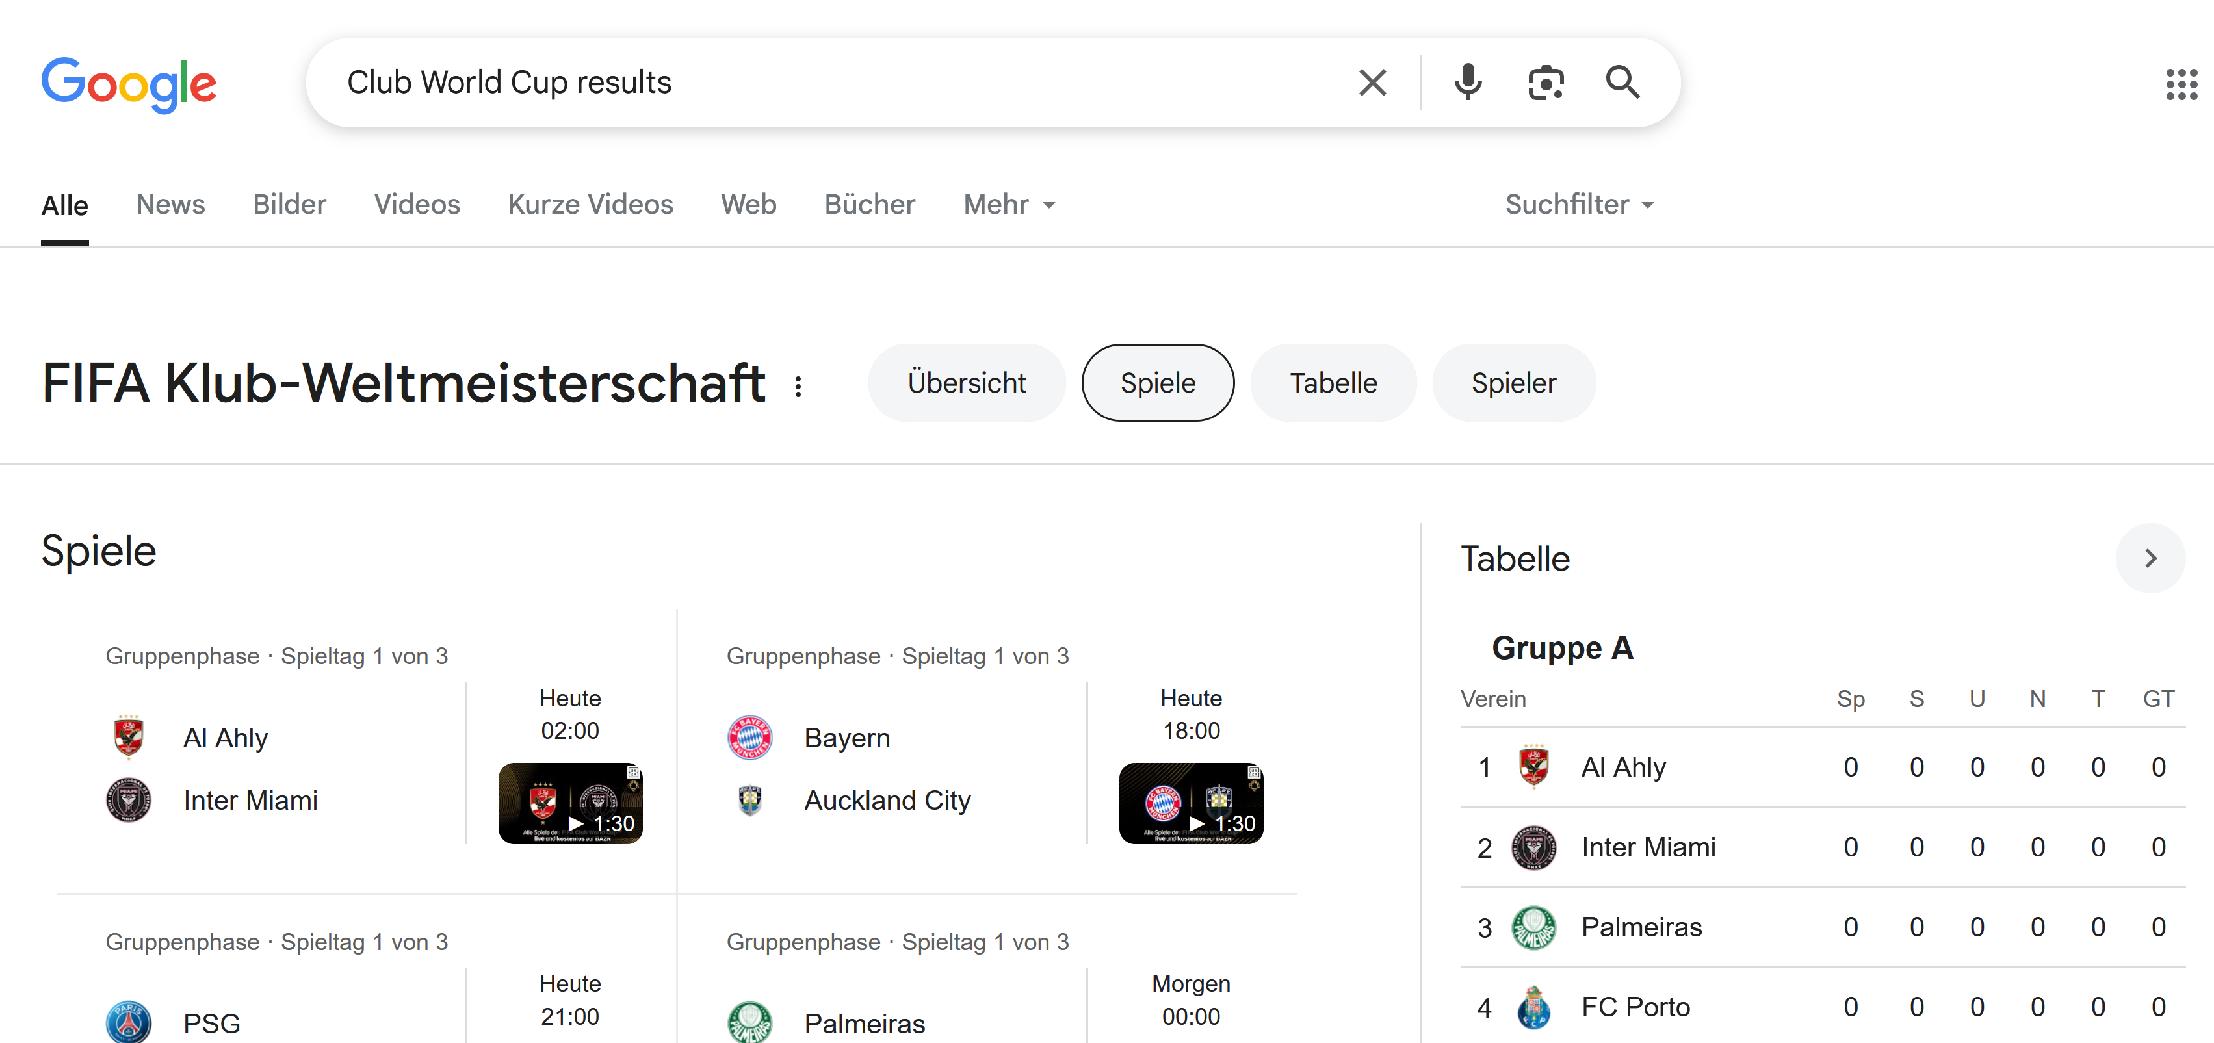Switch to the Alle tab
This screenshot has height=1043, width=2214.
point(65,205)
